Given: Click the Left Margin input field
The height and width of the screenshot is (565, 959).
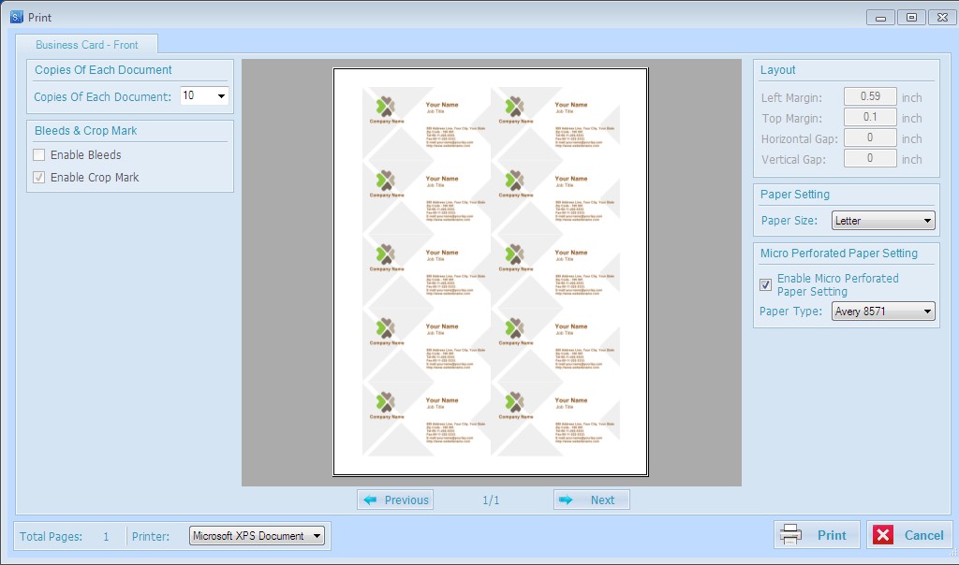Looking at the screenshot, I should click(870, 97).
